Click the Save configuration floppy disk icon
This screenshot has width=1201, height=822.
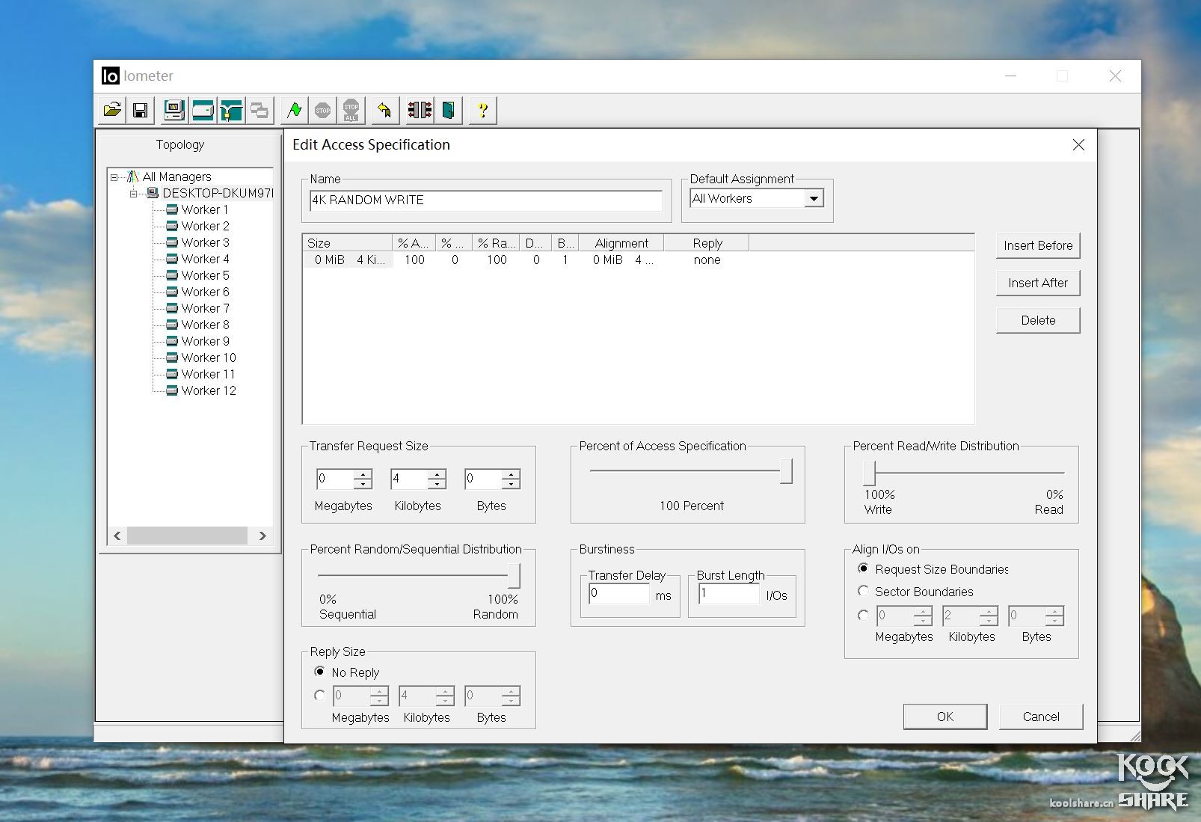[140, 111]
